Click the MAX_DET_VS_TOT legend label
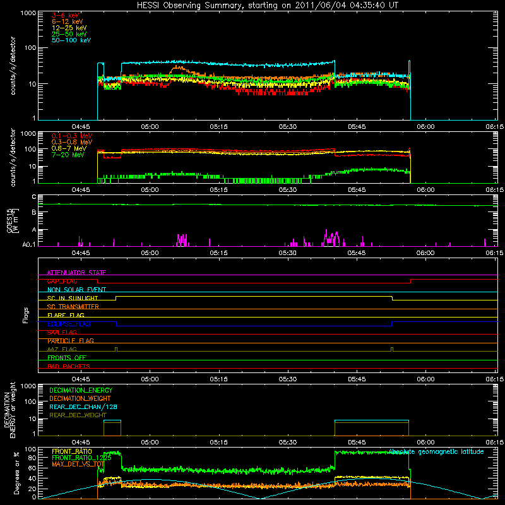This screenshot has width=505, height=505. pyautogui.click(x=78, y=464)
